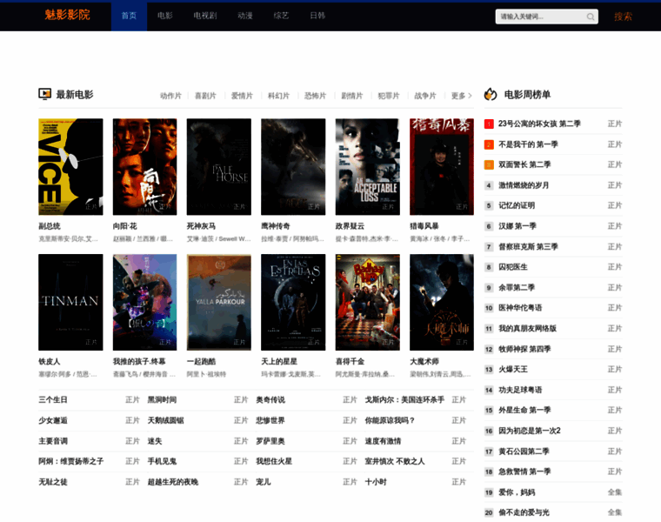Click the search magnifier icon
661x522 pixels.
tap(591, 17)
